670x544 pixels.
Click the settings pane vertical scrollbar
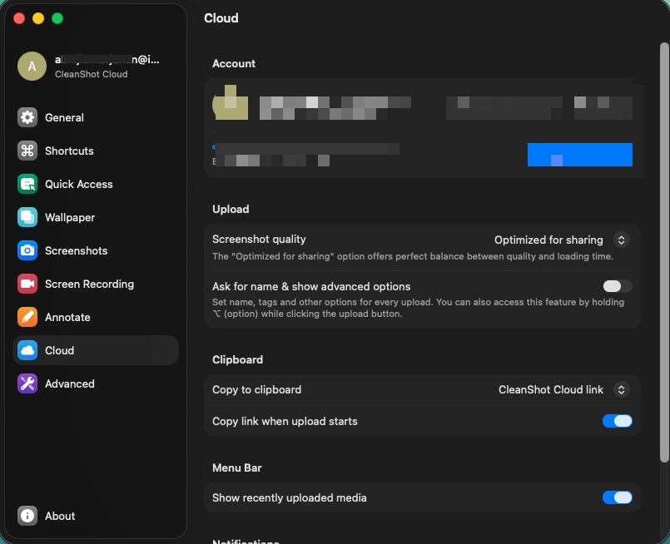pos(664,252)
